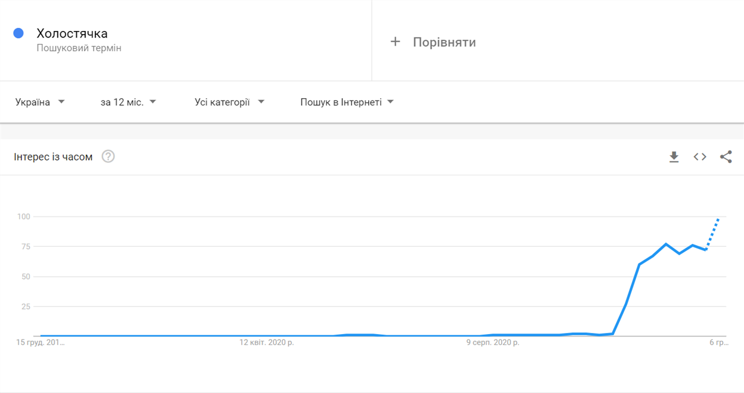Open embed code icon for chart

click(700, 157)
